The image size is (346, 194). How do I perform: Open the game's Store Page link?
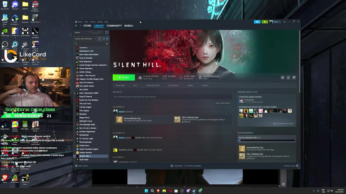[x=120, y=85]
